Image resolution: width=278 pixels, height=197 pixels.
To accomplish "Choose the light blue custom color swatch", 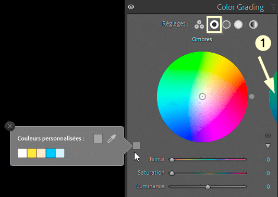I will click(60, 153).
